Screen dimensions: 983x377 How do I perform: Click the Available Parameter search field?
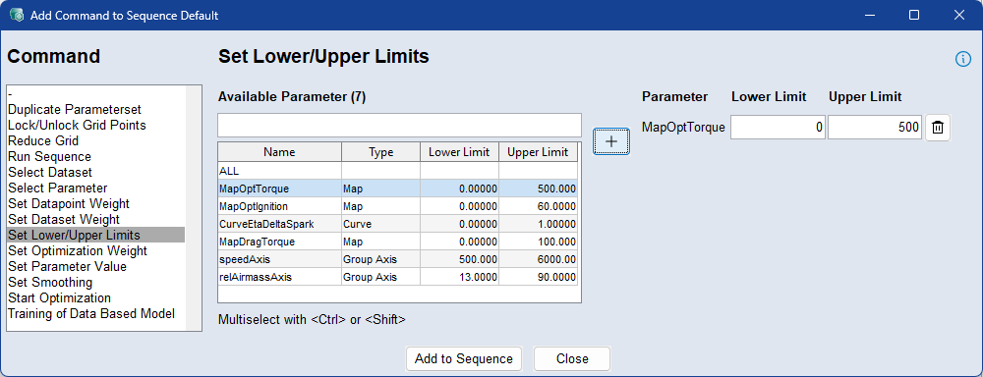click(399, 125)
